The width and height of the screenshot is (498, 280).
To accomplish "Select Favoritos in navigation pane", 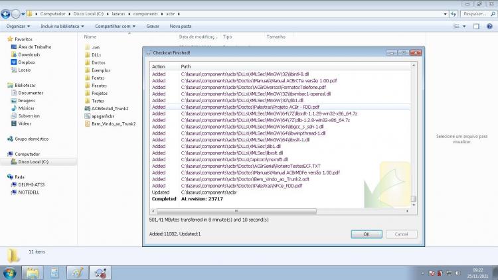I will pos(20,39).
